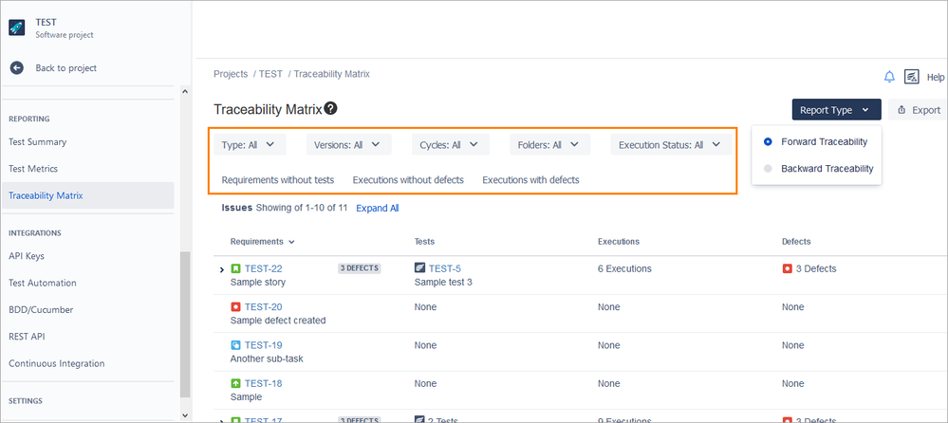Click the red bug icon beside TEST-20
948x423 pixels.
(235, 307)
